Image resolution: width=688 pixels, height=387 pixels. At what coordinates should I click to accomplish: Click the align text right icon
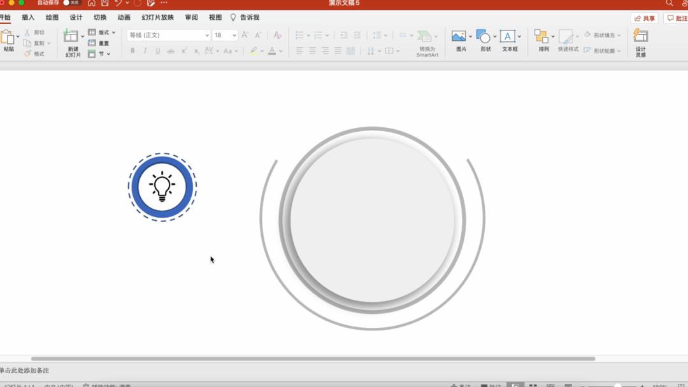pyautogui.click(x=325, y=51)
